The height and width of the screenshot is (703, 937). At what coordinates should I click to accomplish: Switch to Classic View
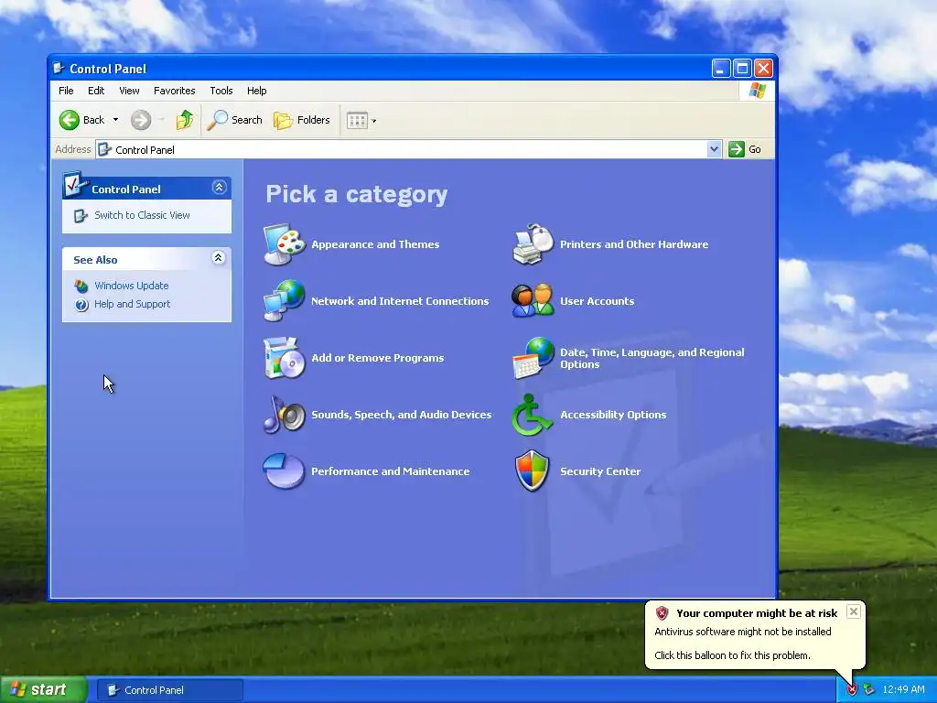point(142,215)
